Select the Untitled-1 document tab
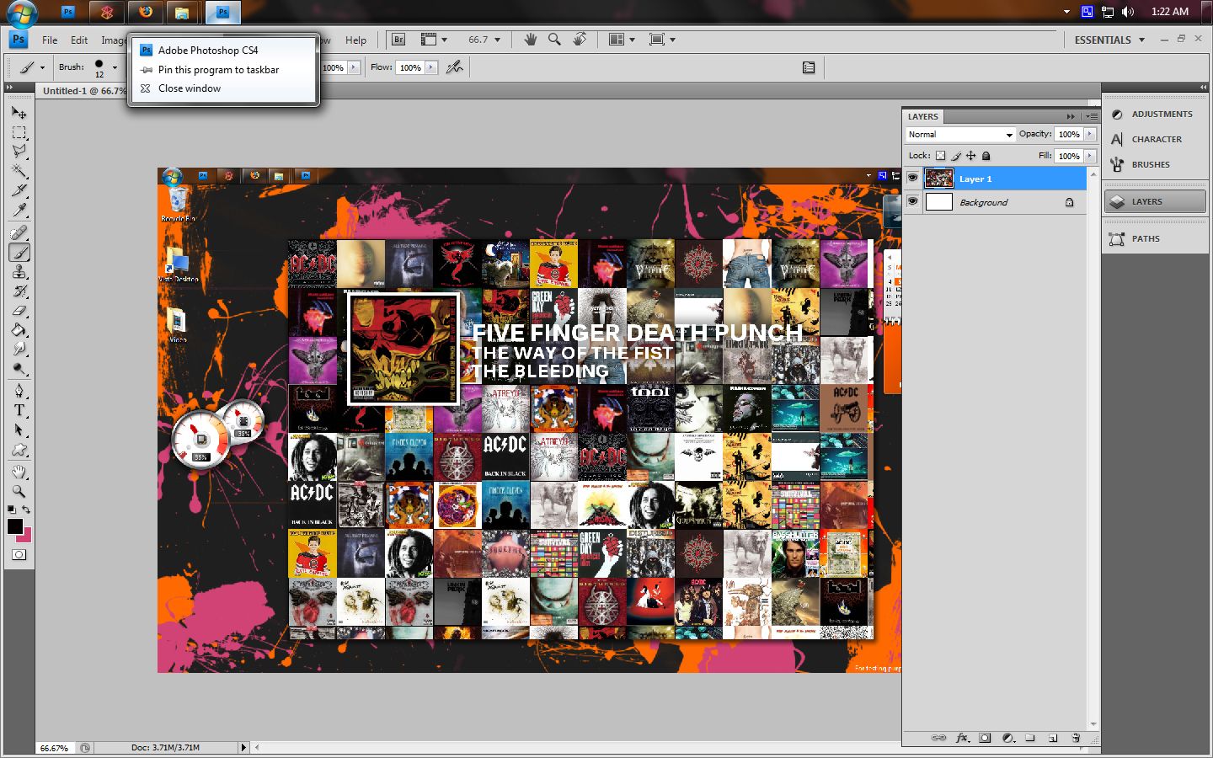This screenshot has height=758, width=1213. [x=83, y=90]
